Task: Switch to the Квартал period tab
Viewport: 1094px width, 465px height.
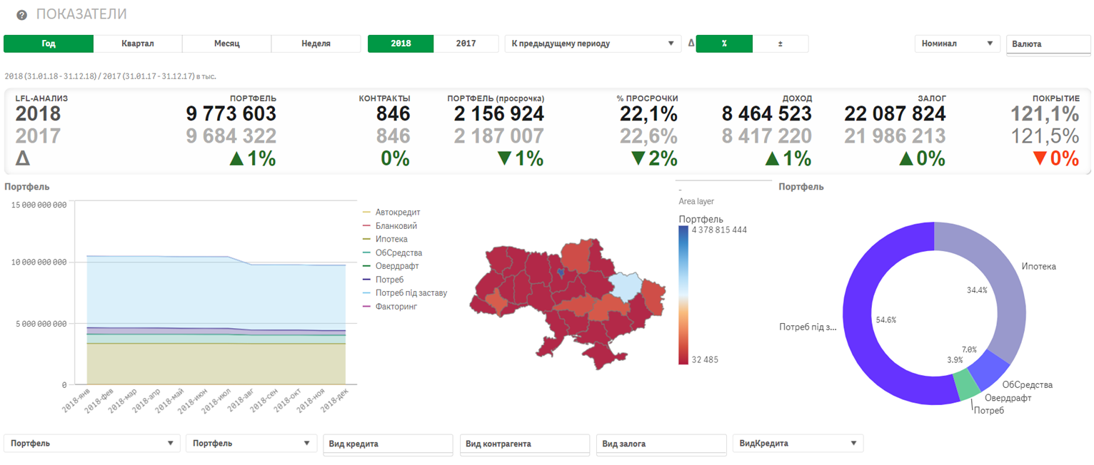Action: 138,44
